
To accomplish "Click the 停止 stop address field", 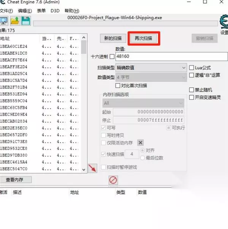I will 149,120.
